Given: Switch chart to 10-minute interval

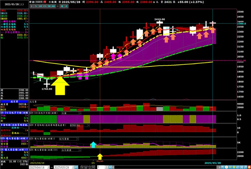Looking at the screenshot, I should pyautogui.click(x=40, y=6).
